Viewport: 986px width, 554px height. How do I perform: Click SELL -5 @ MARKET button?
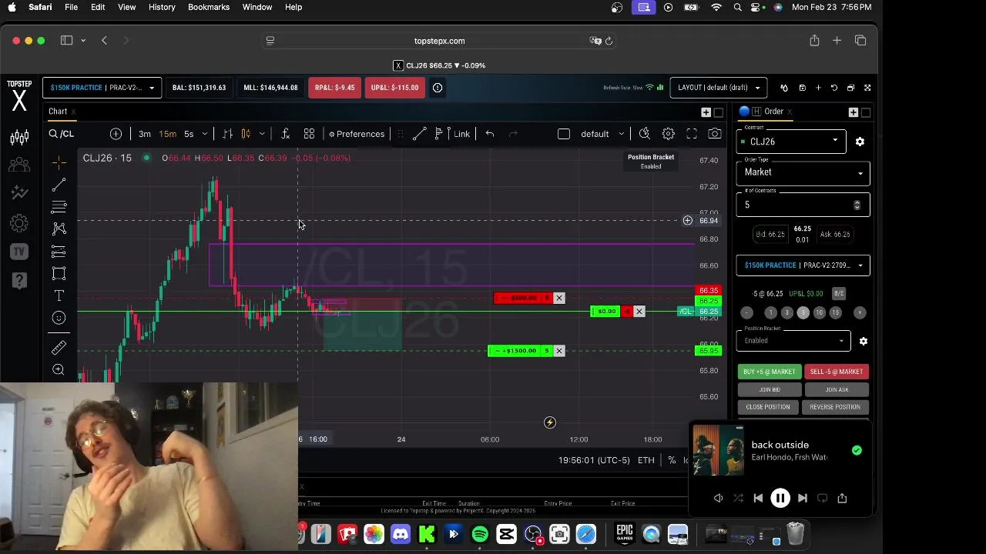pos(837,372)
